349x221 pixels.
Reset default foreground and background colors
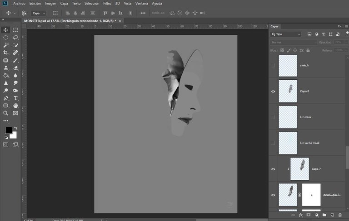point(6,138)
